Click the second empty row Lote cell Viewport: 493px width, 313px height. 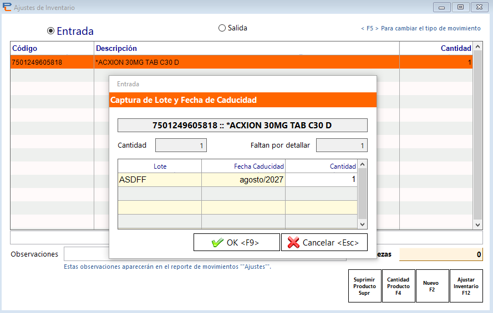click(160, 207)
